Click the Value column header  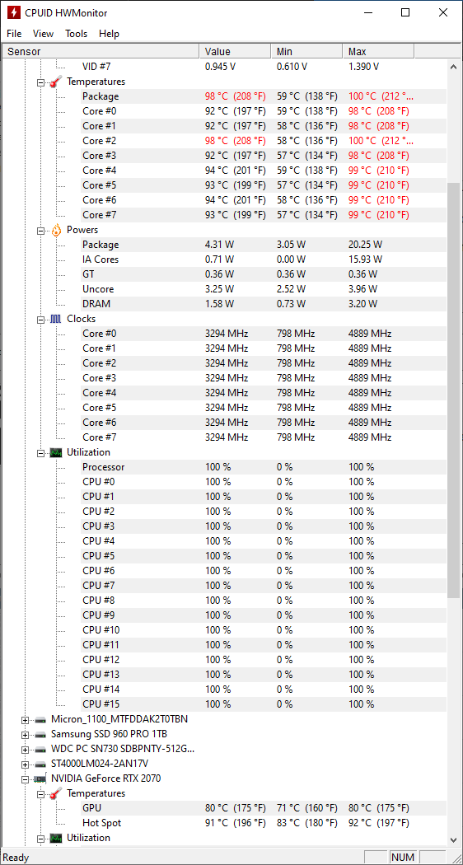click(x=235, y=52)
